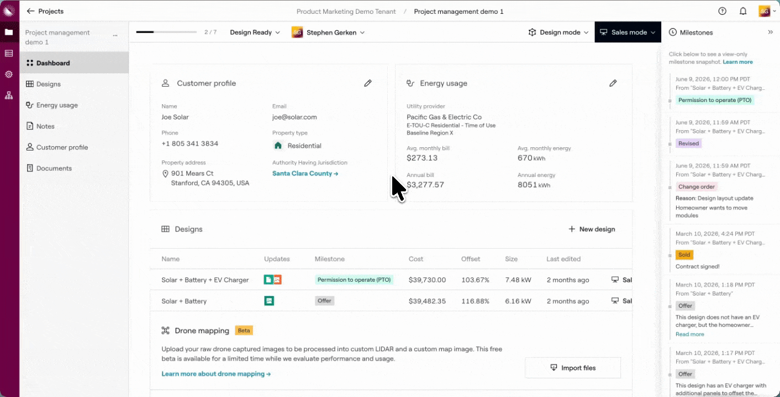Click the Residential property house icon
This screenshot has height=397, width=780.
click(278, 146)
